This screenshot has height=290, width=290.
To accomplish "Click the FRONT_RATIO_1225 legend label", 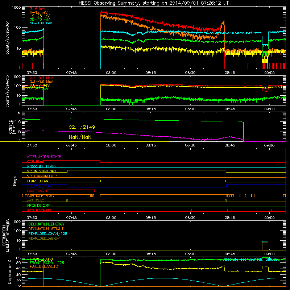I will pyautogui.click(x=47, y=263).
